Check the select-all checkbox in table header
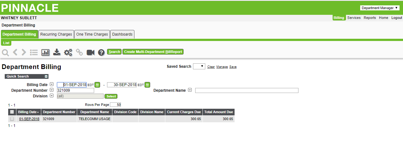This screenshot has width=403, height=162. tap(12, 112)
